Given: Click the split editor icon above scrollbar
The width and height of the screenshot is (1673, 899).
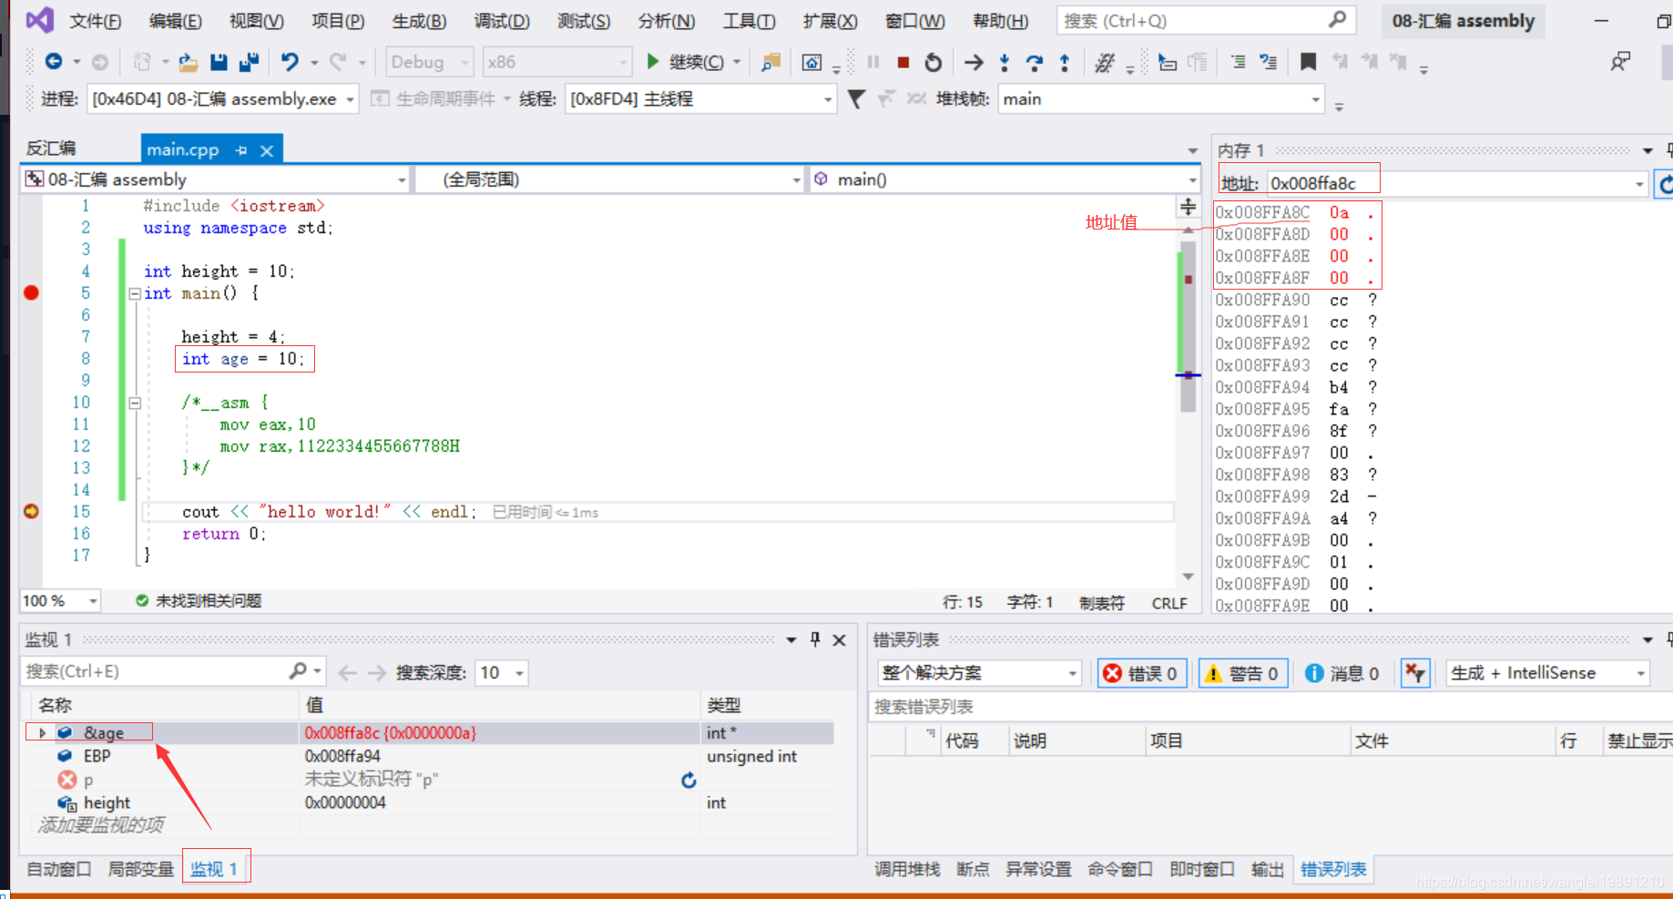Looking at the screenshot, I should tap(1188, 207).
